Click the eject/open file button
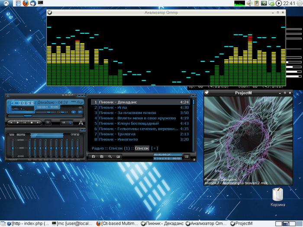This screenshot has height=227, width=303. [48, 123]
